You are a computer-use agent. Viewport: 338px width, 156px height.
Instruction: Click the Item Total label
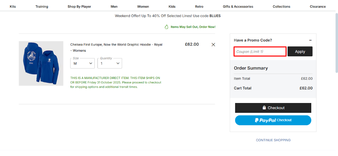pyautogui.click(x=242, y=79)
